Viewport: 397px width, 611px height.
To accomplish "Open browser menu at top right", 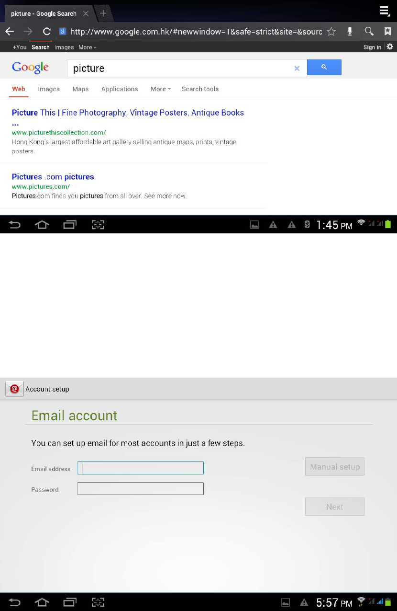I will coord(385,11).
